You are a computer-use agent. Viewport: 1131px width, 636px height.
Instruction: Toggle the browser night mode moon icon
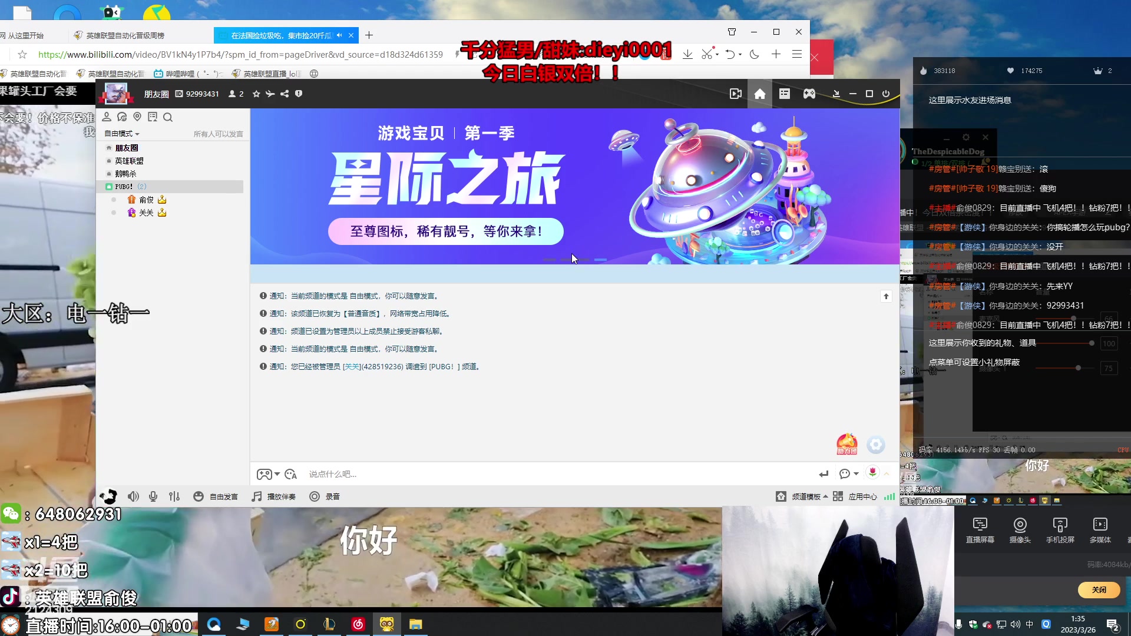(755, 54)
